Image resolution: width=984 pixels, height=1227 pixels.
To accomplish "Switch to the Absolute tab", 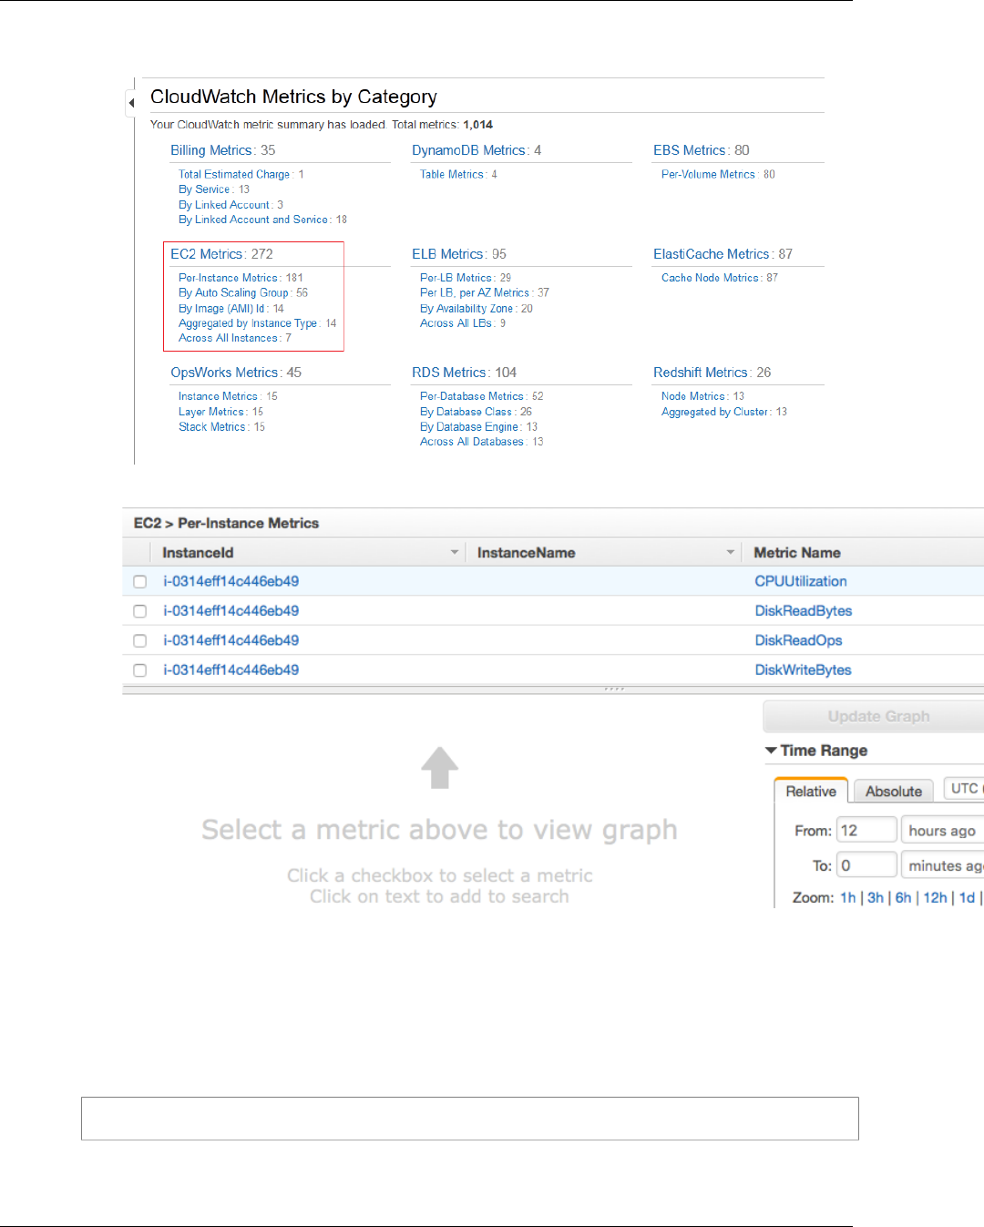I will pos(894,791).
